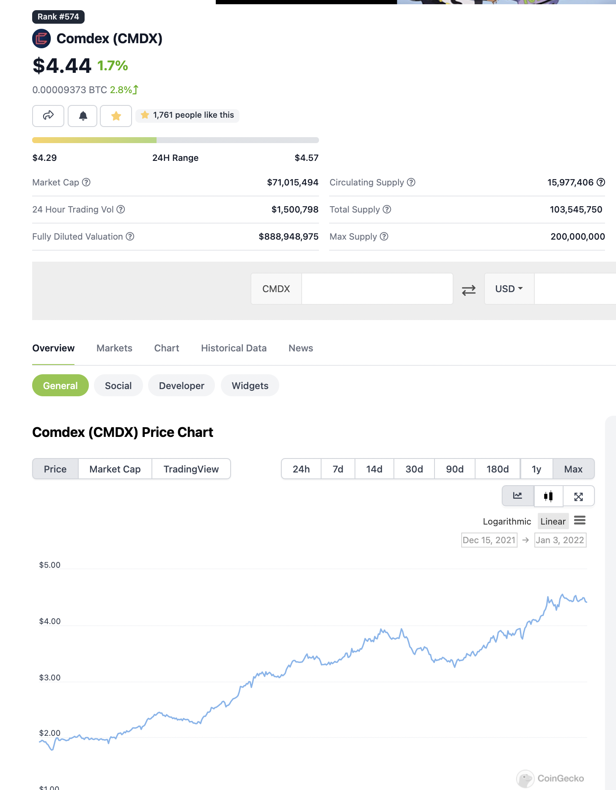Viewport: 616px width, 790px height.
Task: Focus the CMDX amount input field
Action: click(x=377, y=289)
